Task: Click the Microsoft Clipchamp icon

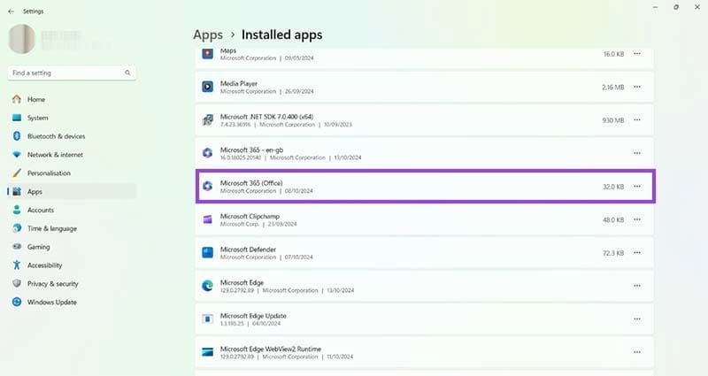Action: pyautogui.click(x=208, y=219)
